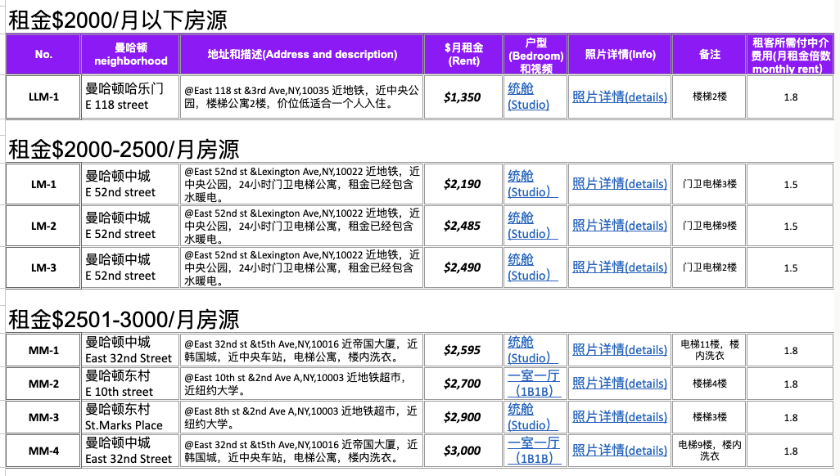Open Studio layout link for LM-2

pyautogui.click(x=532, y=226)
